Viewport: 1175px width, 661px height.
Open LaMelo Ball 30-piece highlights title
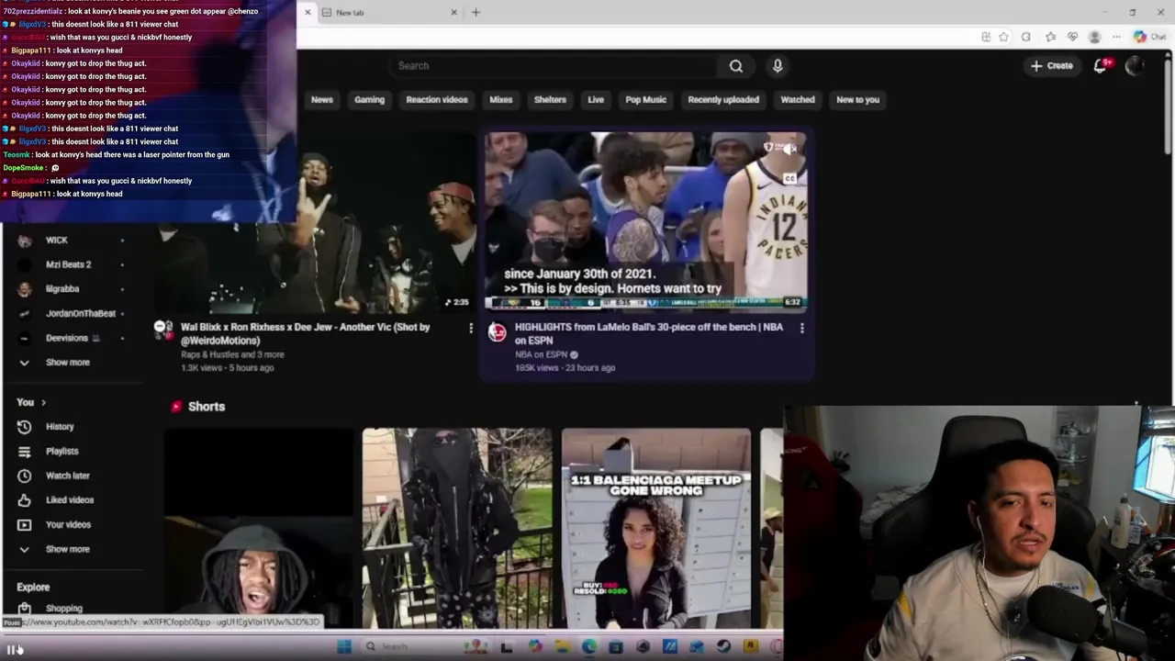[649, 333]
